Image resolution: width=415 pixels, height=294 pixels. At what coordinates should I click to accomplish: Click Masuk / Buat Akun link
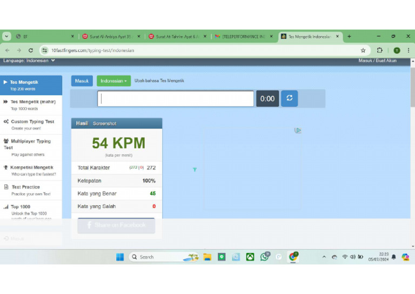377,61
